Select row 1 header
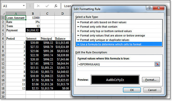 3,18
